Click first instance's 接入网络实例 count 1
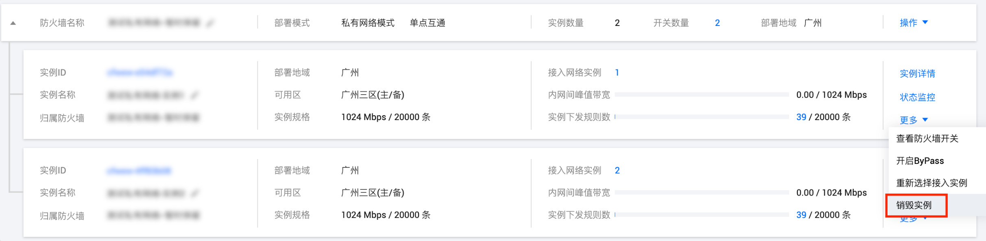 click(617, 73)
